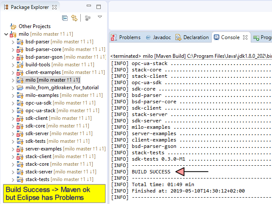The image size is (272, 204).
Task: Switch to the Declaration tab
Action: click(x=192, y=37)
